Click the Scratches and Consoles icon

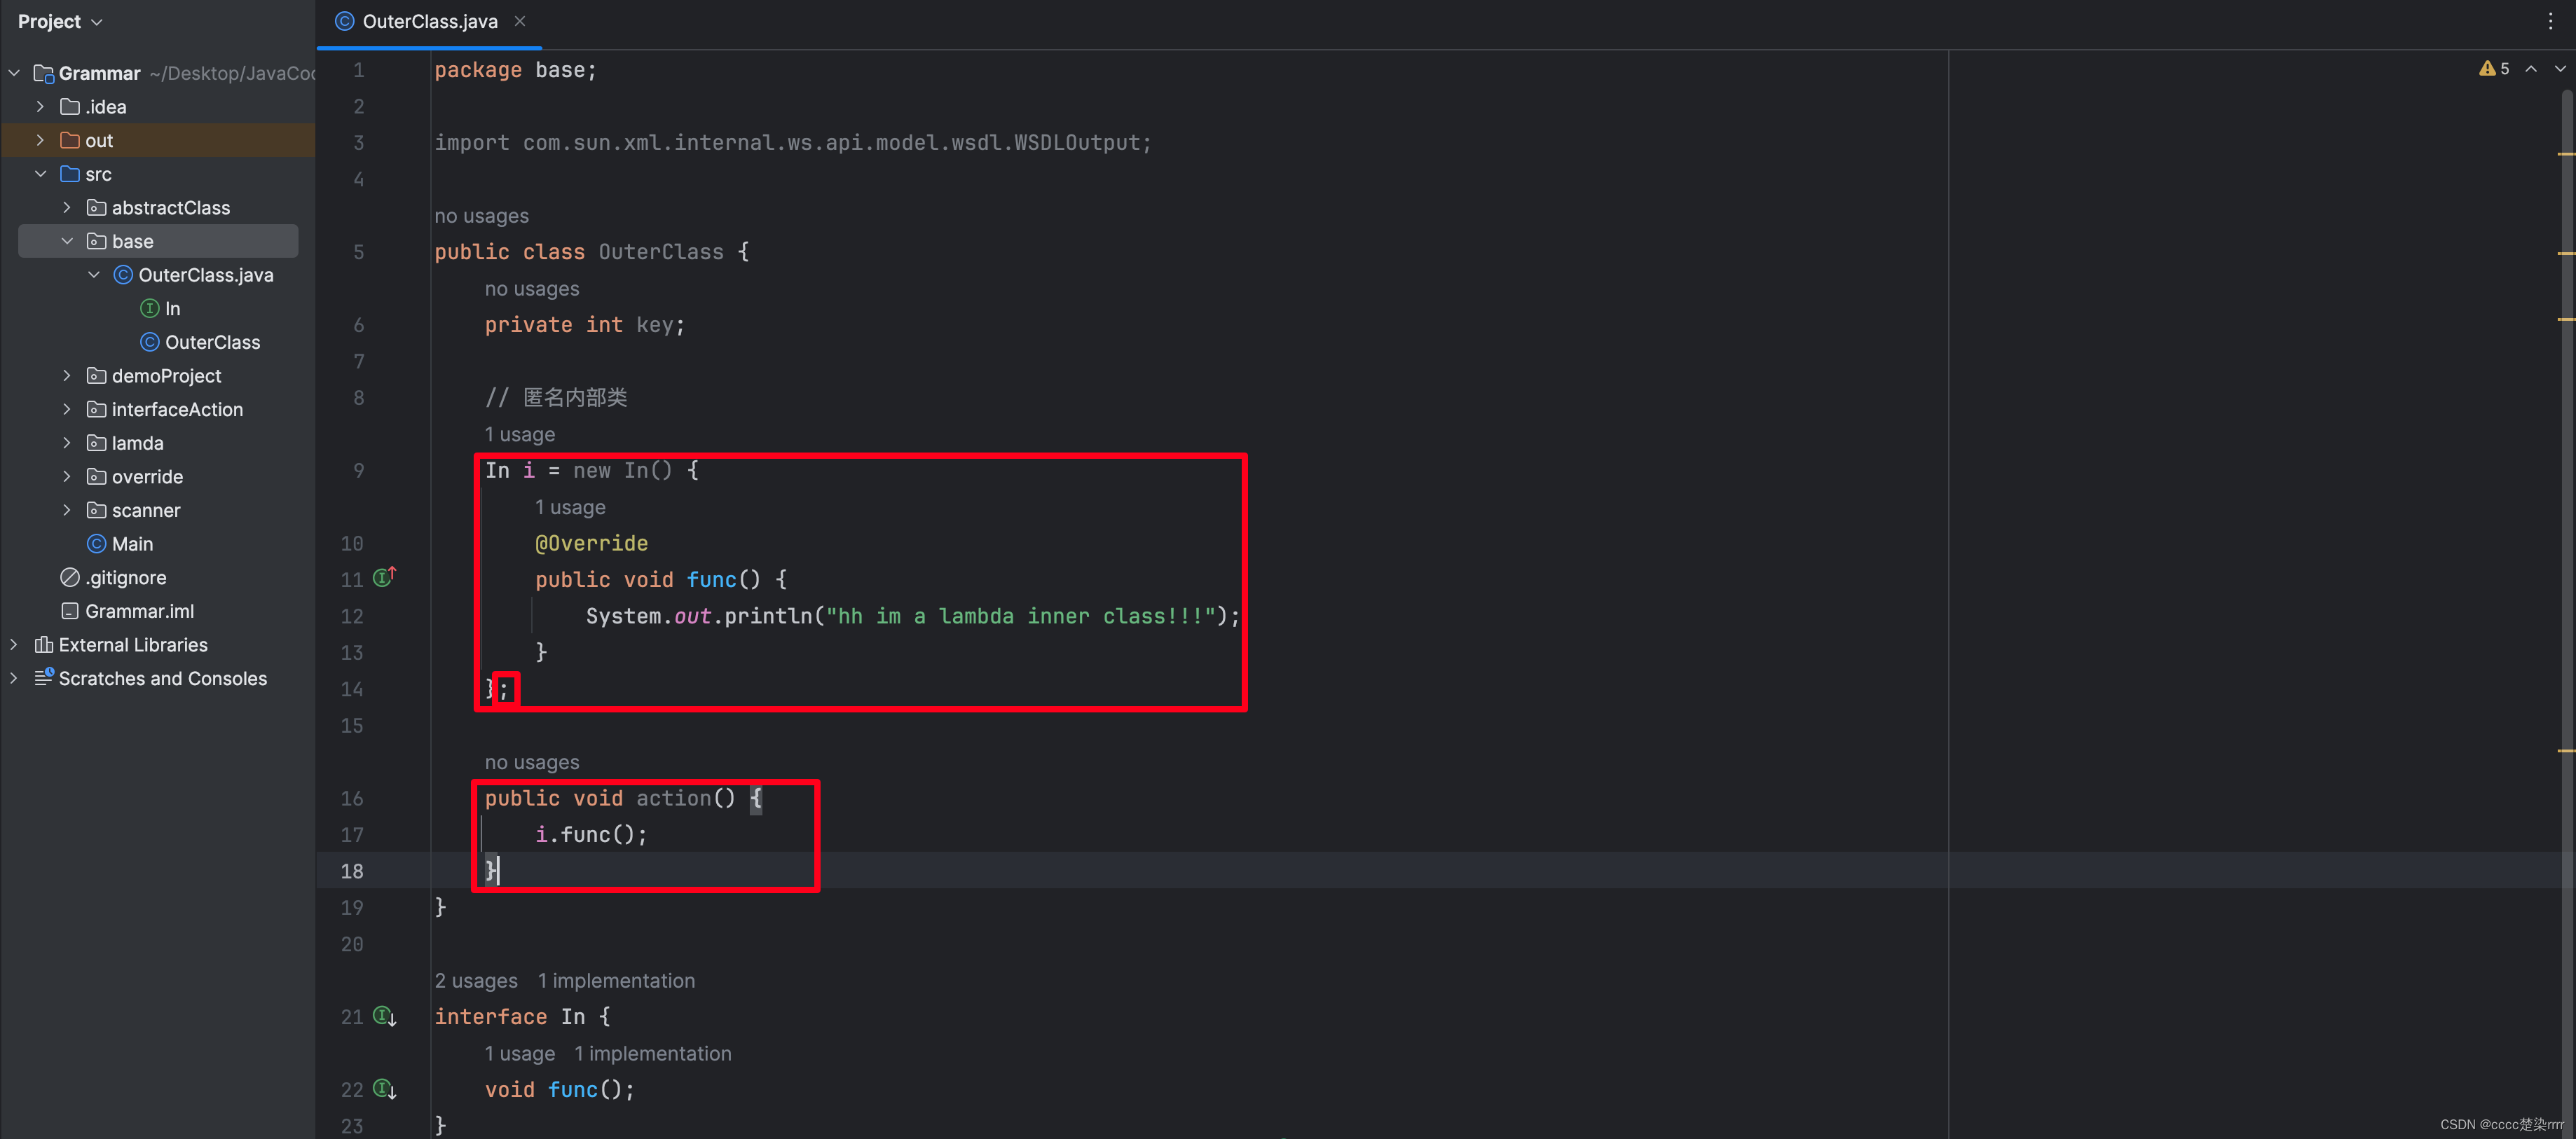tap(43, 678)
